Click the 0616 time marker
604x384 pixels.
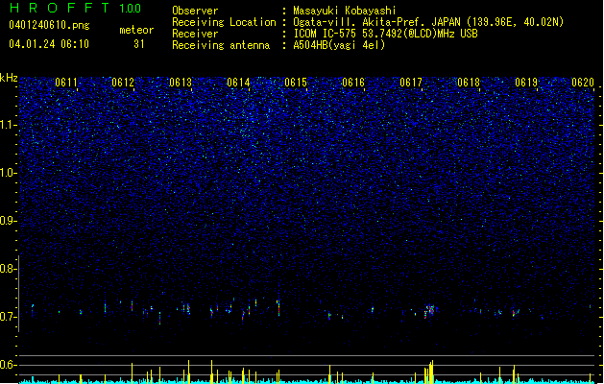pyautogui.click(x=353, y=83)
